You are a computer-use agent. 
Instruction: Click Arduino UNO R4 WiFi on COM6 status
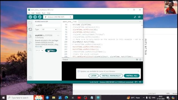[x=117, y=82]
